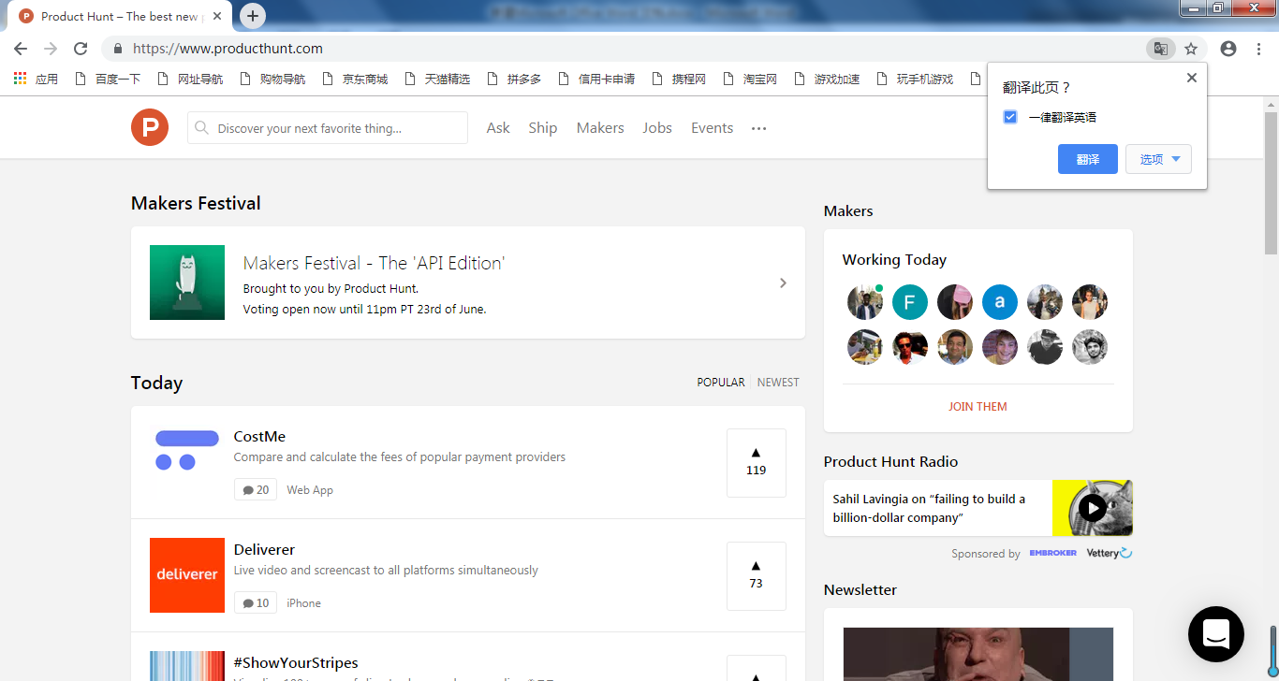
Task: Open the 京东商城 bookmark
Action: 355,79
